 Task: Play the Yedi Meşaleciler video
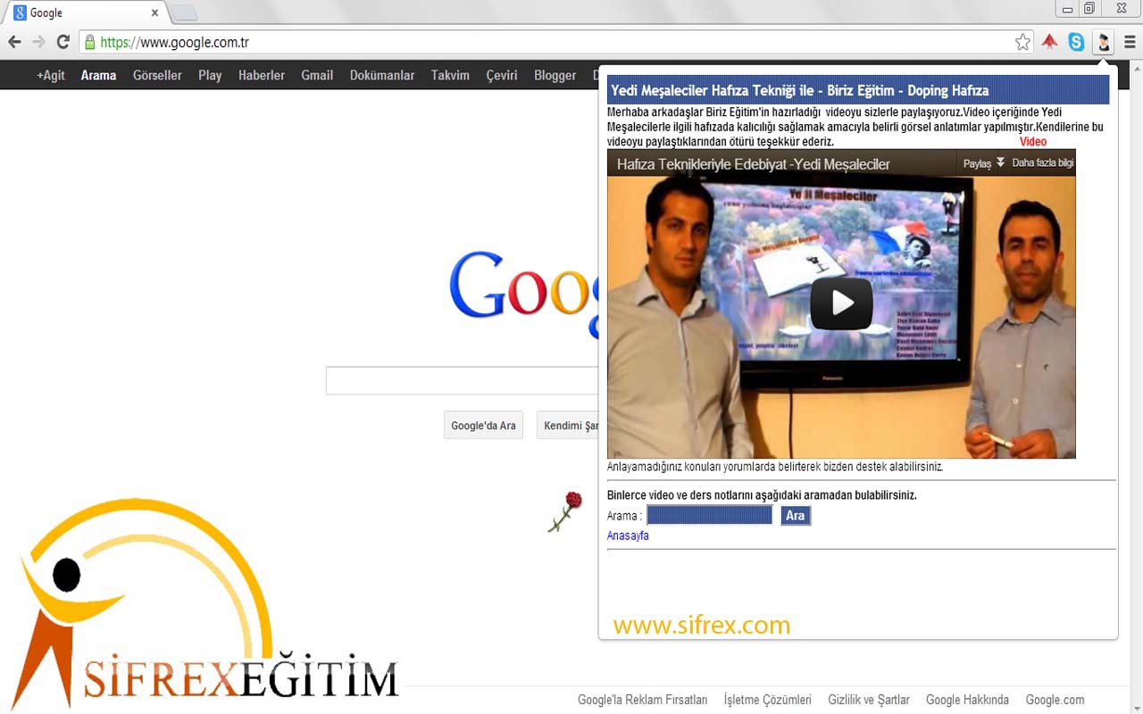pyautogui.click(x=841, y=303)
